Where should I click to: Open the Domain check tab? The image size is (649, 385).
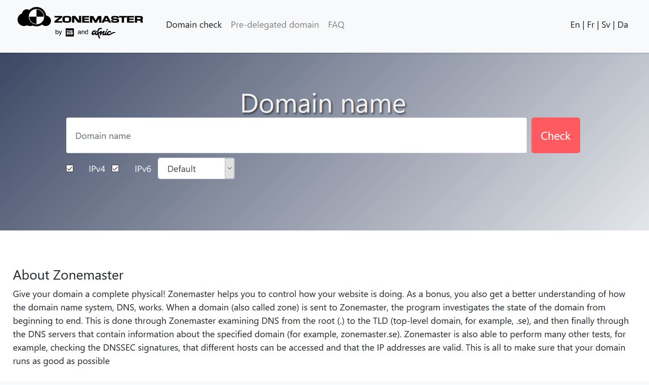(194, 25)
